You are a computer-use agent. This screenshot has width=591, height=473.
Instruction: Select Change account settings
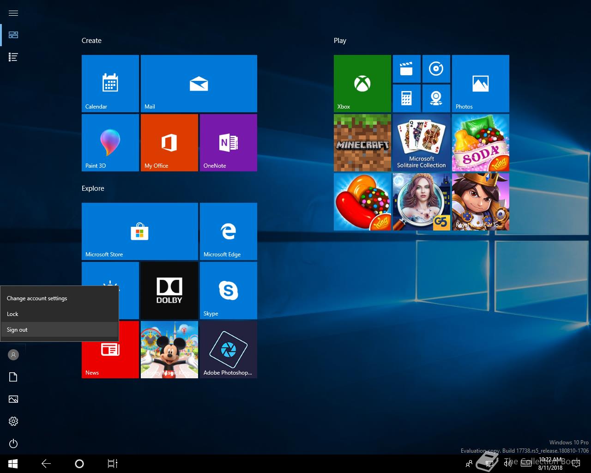(59, 298)
